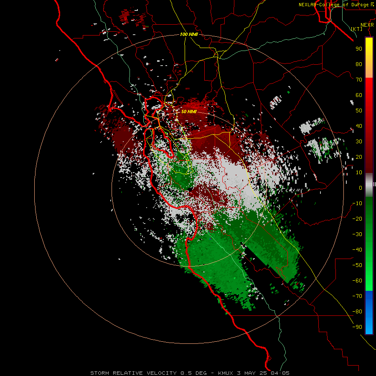
Task: Click the "-40" value on the scale
Action: [x=357, y=250]
